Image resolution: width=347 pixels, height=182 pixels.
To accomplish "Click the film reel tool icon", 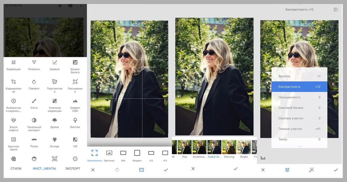I will pos(14,159).
